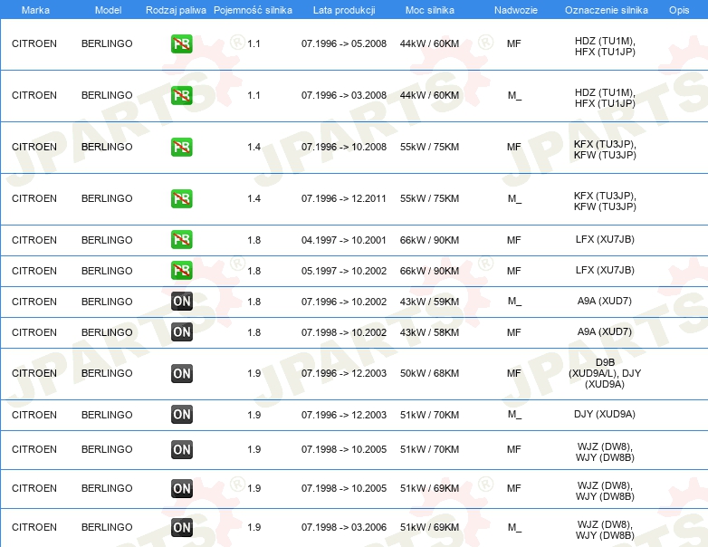Image resolution: width=708 pixels, height=547 pixels.
Task: Select the PB icon for the 1.4 engine ending 10.2008
Action: point(181,147)
